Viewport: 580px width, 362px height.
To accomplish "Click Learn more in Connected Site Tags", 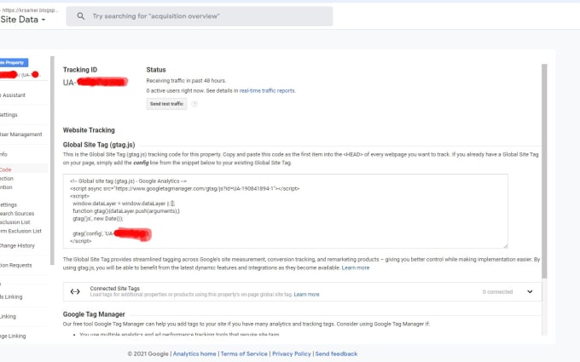I will click(x=307, y=295).
